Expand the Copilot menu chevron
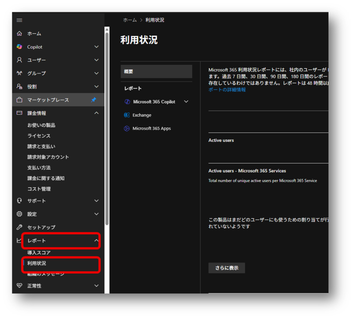The image size is (353, 318). coord(96,47)
